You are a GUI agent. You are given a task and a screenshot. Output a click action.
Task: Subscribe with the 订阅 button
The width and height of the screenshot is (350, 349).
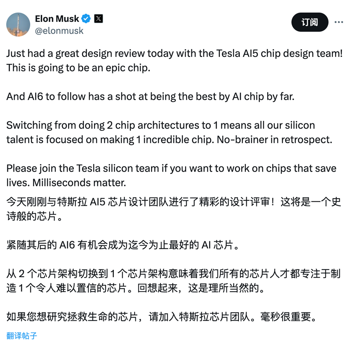[x=310, y=22]
